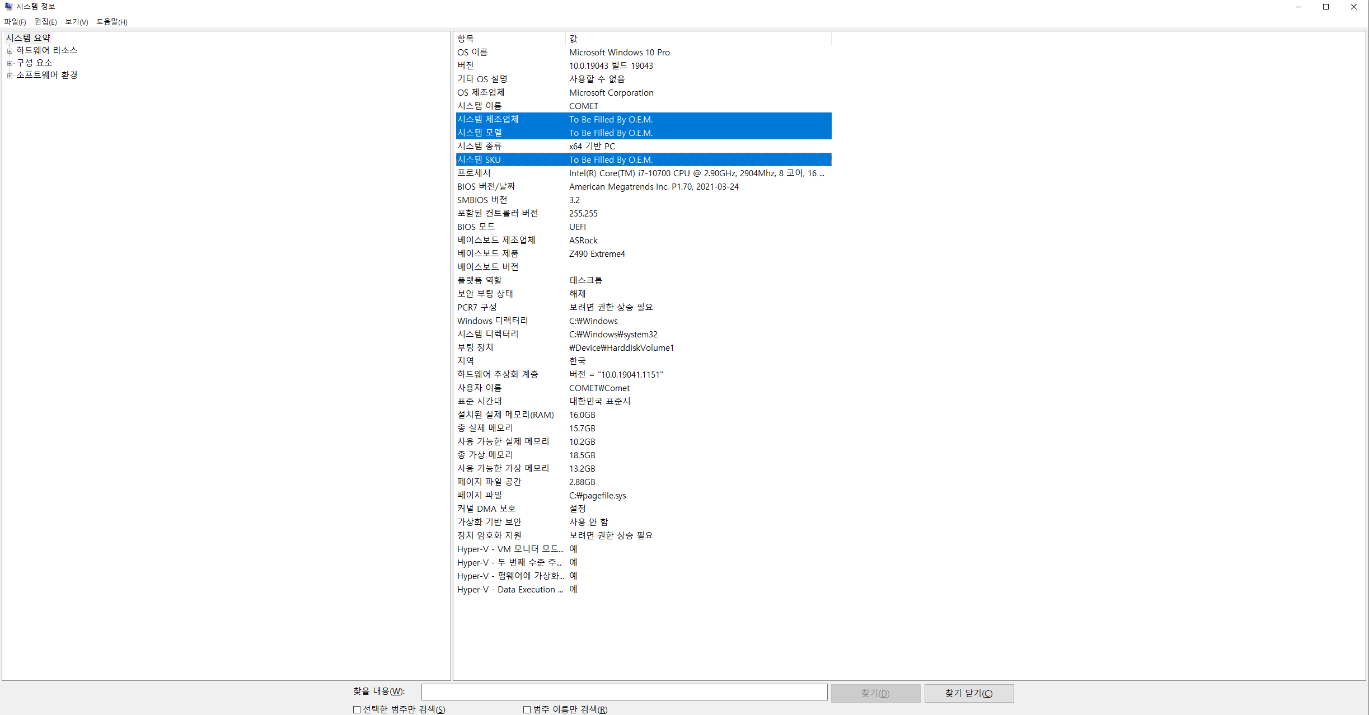Select the BIOS 모드 UEFI row
Viewport: 1369px width, 715px height.
click(x=644, y=227)
